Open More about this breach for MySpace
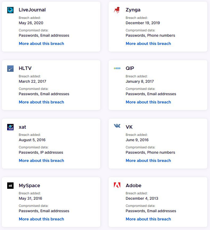Viewport: 210px width, 230px height. 42,219
